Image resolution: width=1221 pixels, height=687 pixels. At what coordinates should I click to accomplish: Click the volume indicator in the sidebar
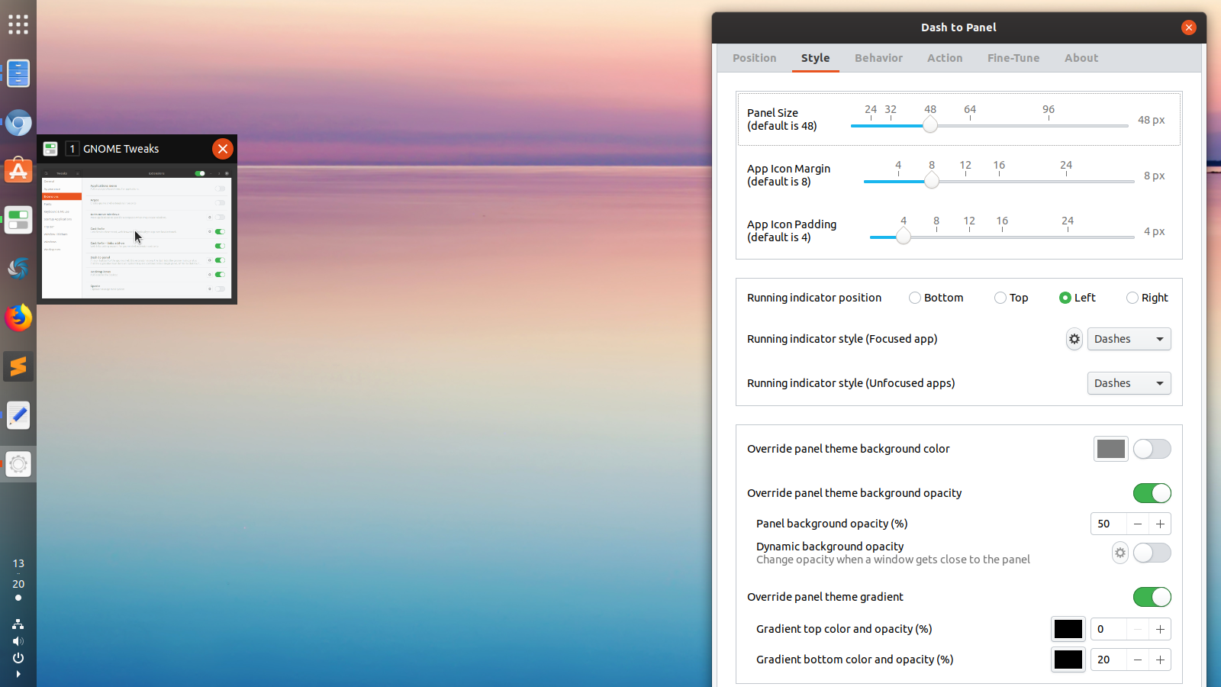click(18, 641)
